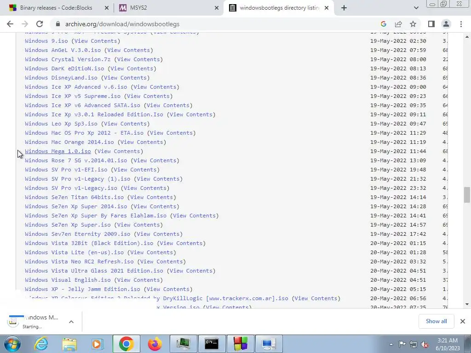Open Windows Mac Orange 2014.iso

(x=69, y=142)
